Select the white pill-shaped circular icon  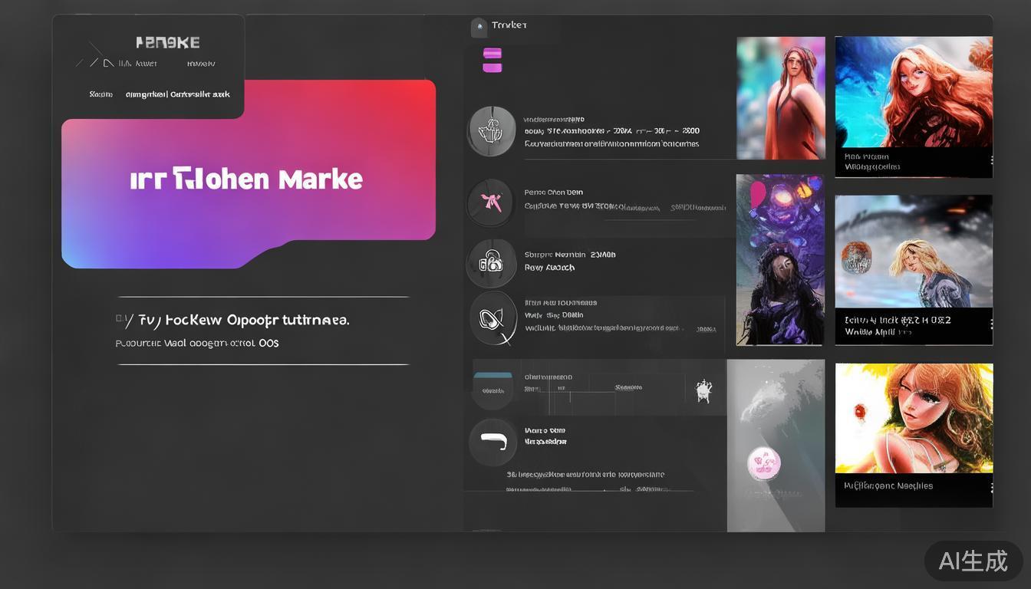[x=492, y=442]
